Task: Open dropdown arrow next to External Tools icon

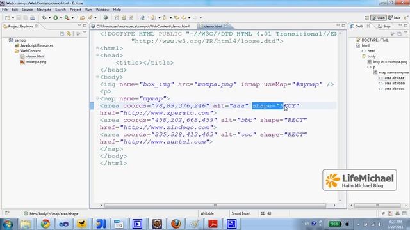Action: pyautogui.click(x=72, y=18)
